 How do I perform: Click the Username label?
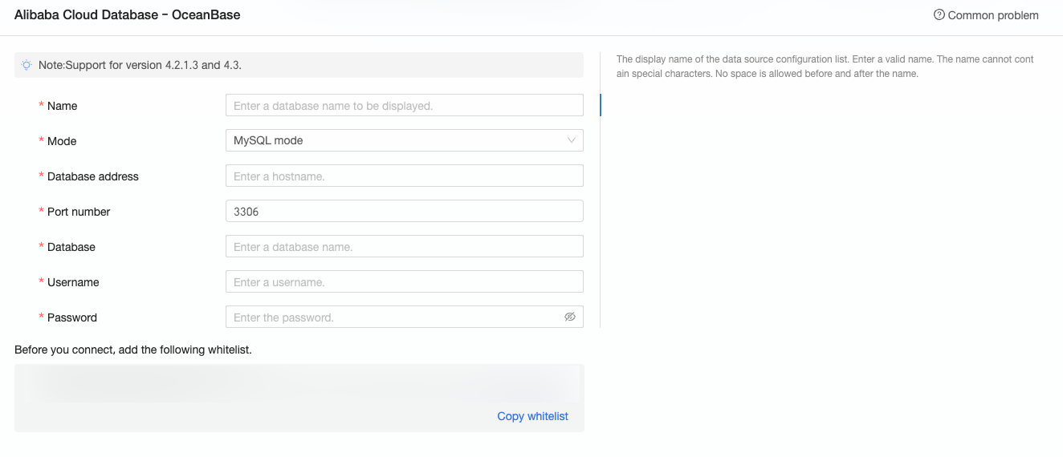[73, 282]
